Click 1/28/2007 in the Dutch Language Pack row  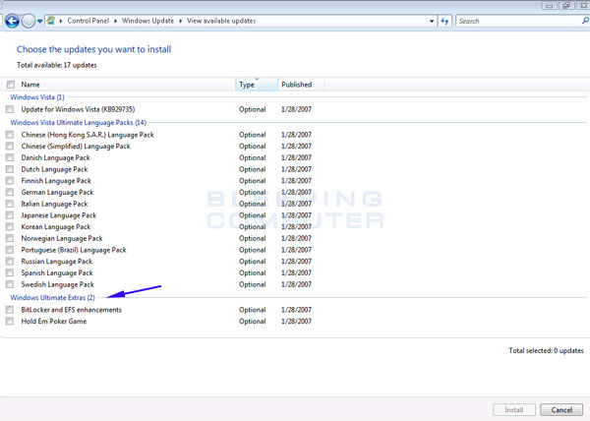click(x=296, y=169)
